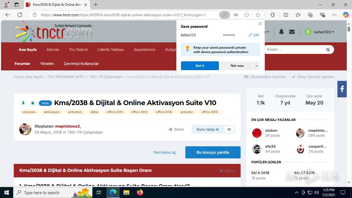Screen dimensions: 352x198
Task: Open otuken poster profile
Action: point(271,131)
